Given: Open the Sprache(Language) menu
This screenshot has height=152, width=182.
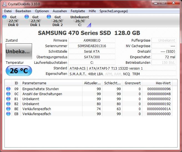Looking at the screenshot, I should [114, 11].
